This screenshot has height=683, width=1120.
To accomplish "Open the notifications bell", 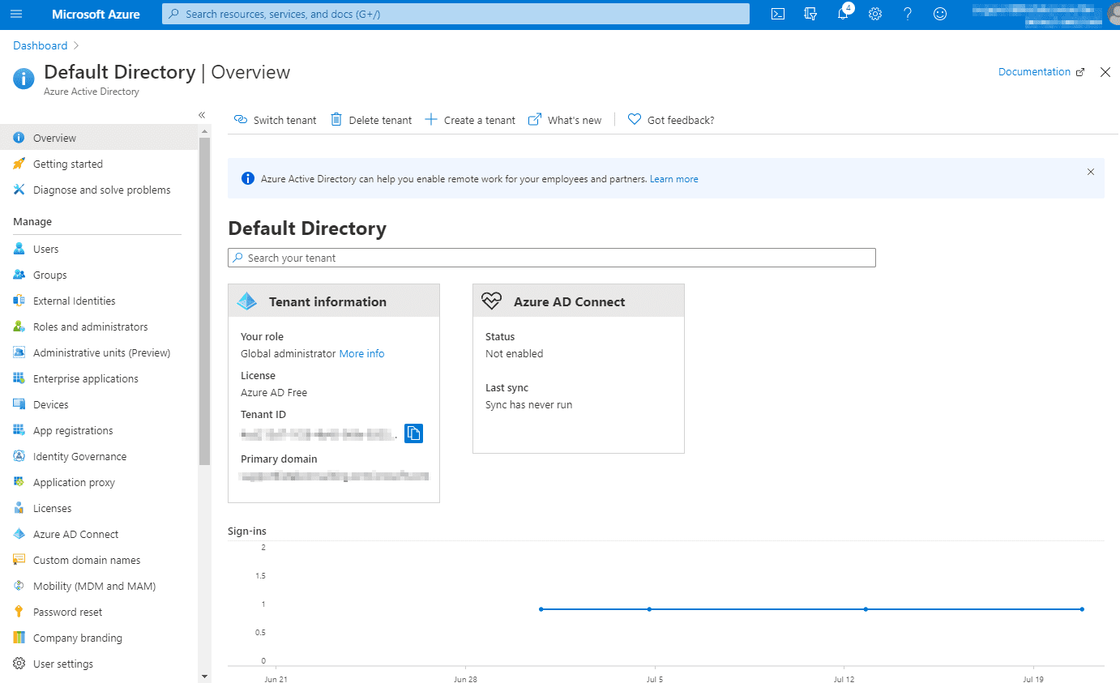I will (843, 14).
